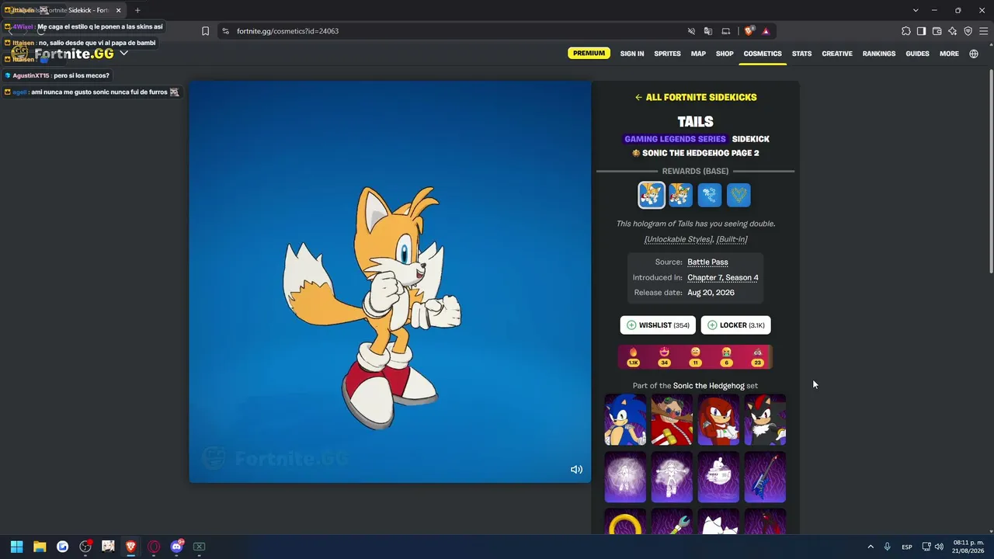Expand the Fortnite.GG logo dropdown arrow
Viewport: 994px width, 559px height.
point(123,54)
